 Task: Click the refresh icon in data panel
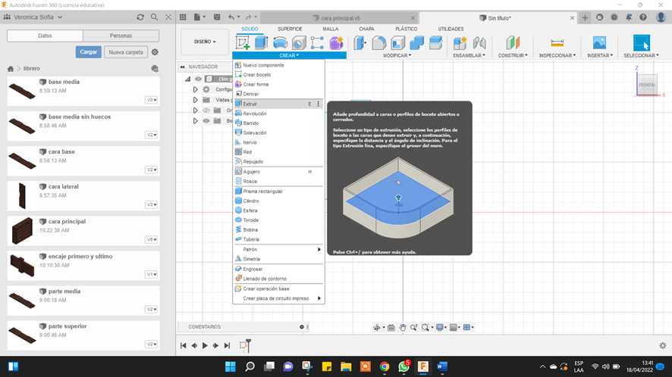[x=140, y=17]
